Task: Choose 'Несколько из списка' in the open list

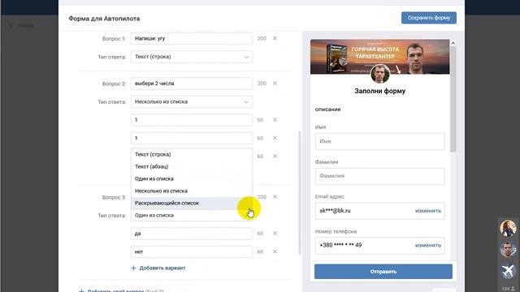Action: coord(192,191)
